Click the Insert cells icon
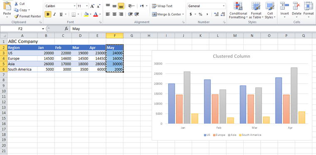The height and width of the screenshot is (155, 316). (x=284, y=6)
